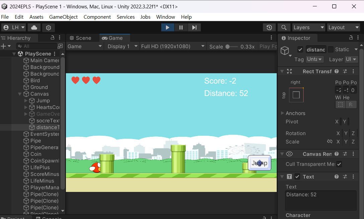Click the anchor presets square in Rect Transform
364x219 pixels.
(296, 95)
